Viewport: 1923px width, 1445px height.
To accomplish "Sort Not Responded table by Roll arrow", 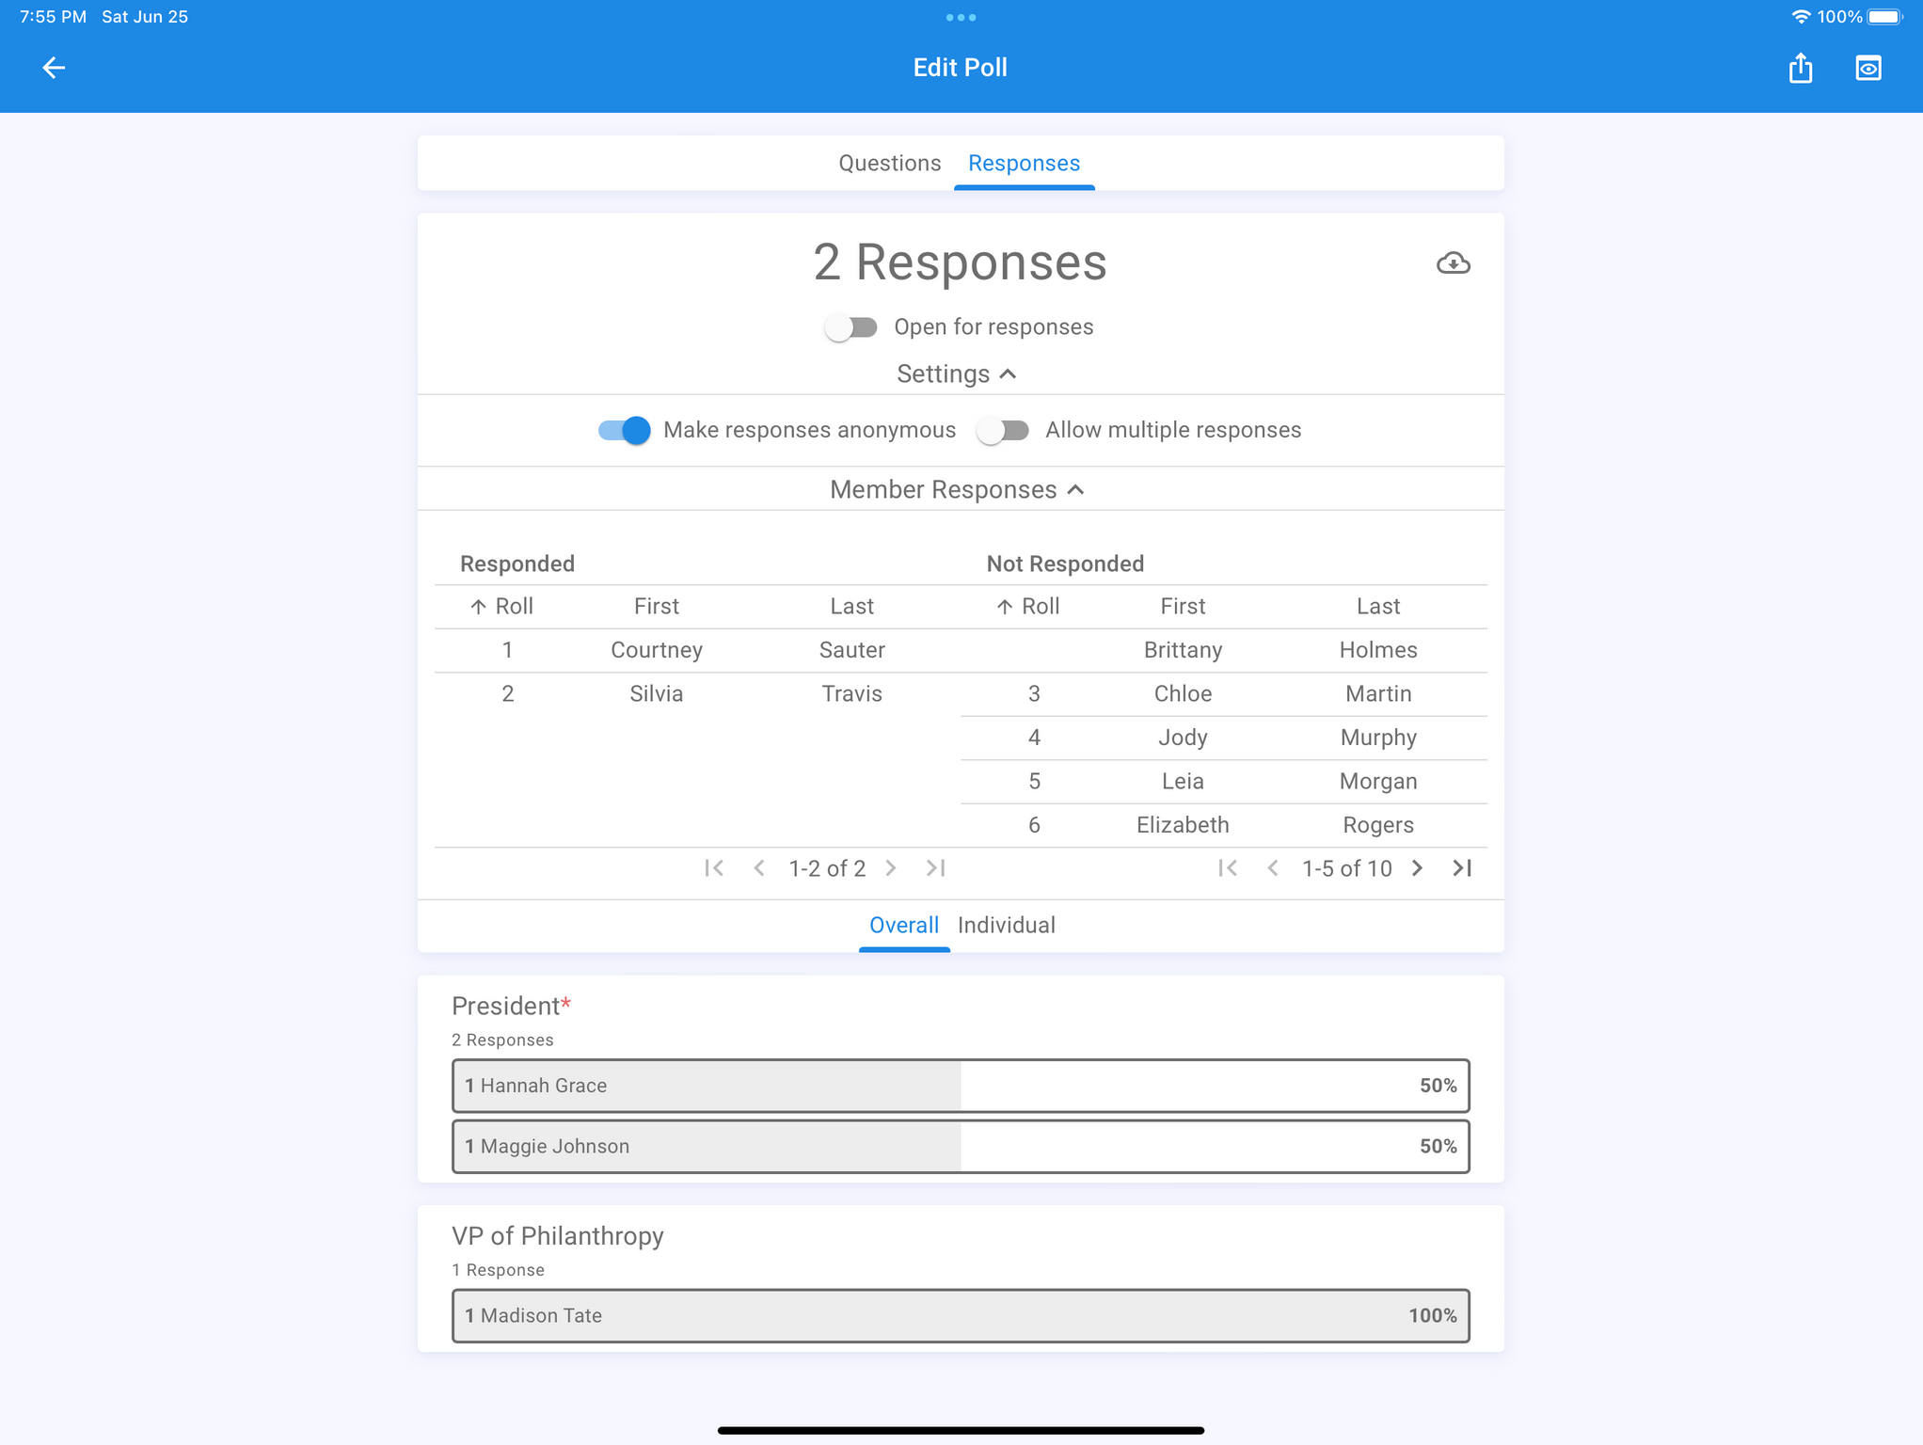I will tap(1005, 607).
